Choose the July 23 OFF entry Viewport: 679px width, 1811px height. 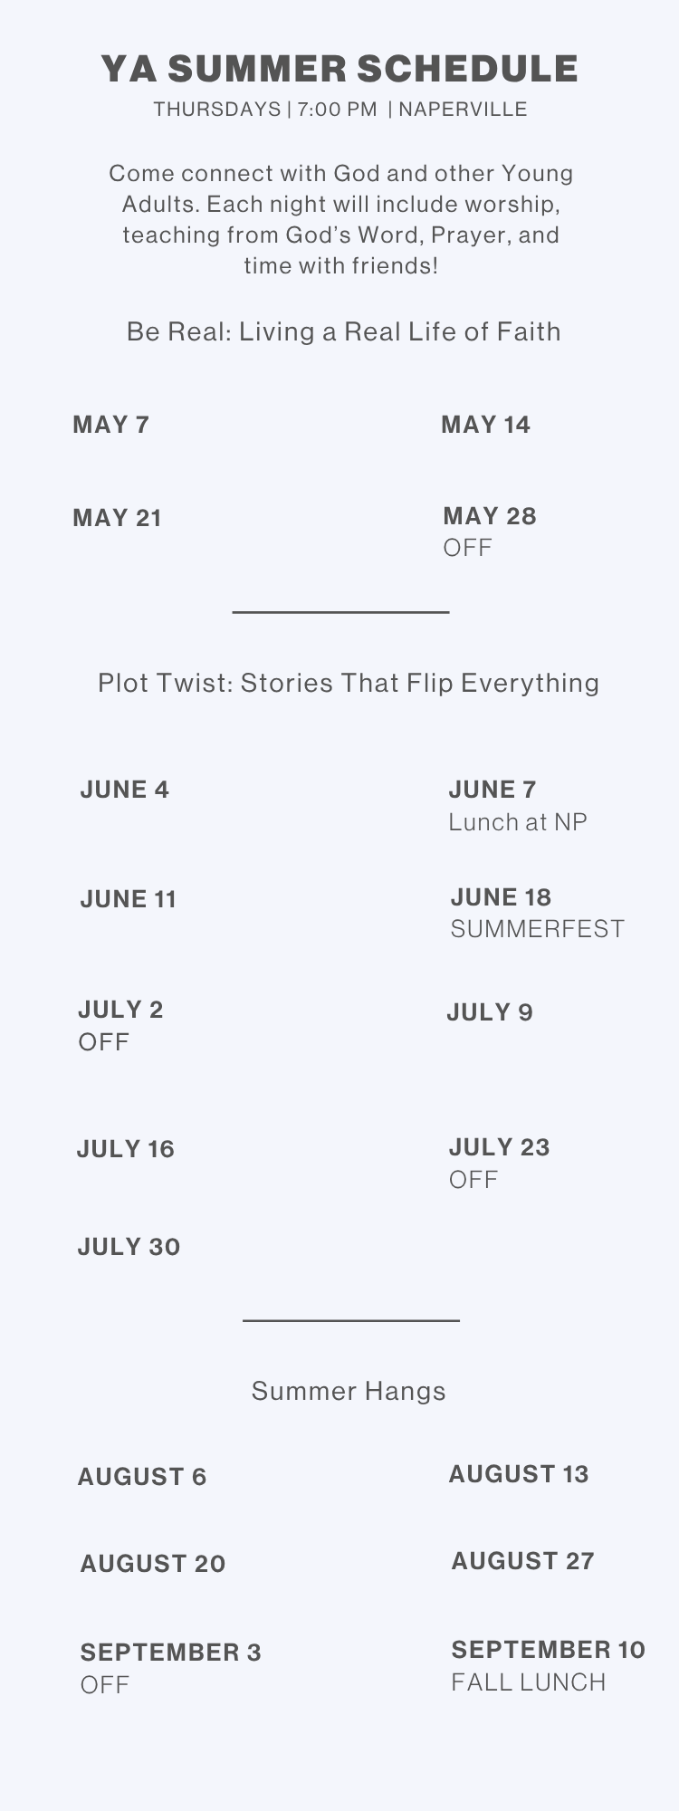tap(500, 1163)
